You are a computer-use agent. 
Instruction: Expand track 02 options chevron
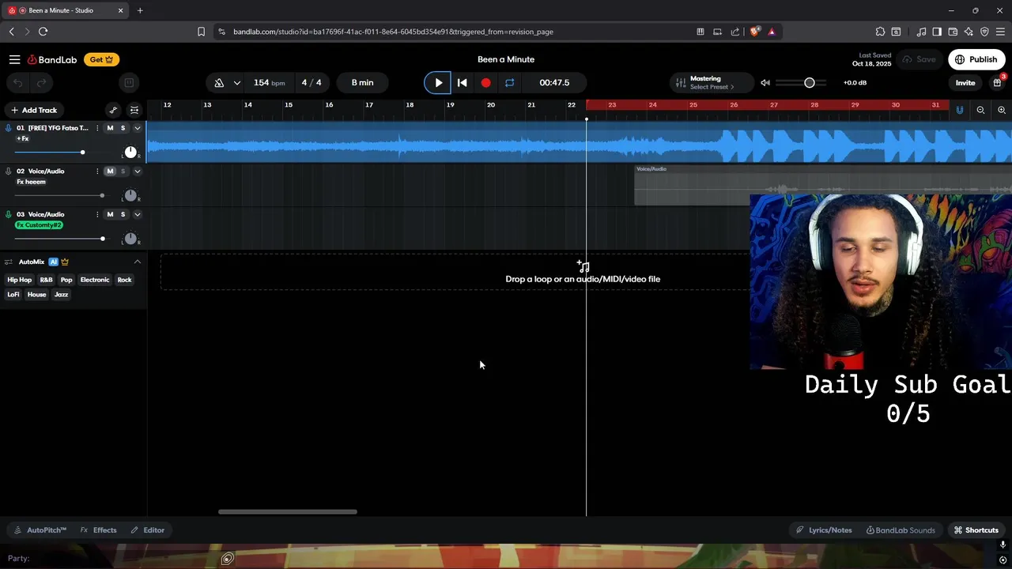(137, 171)
